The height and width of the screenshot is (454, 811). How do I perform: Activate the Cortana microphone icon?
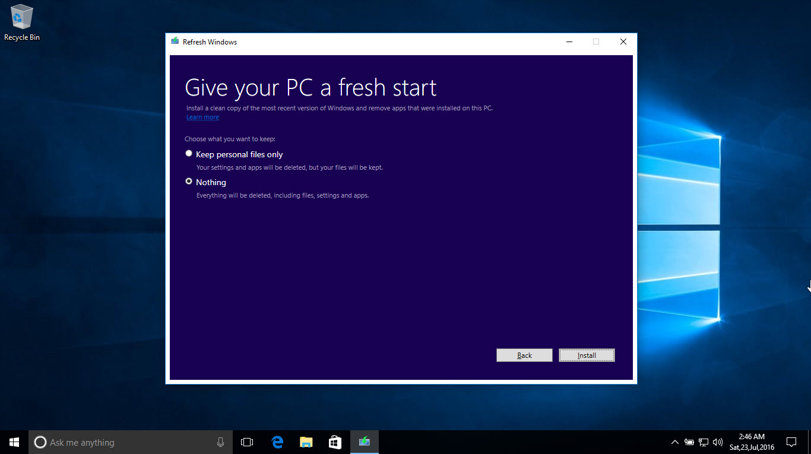[220, 442]
